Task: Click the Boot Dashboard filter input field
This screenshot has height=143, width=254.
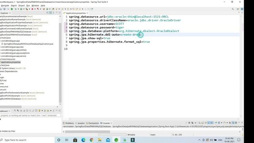Action: click(31, 115)
